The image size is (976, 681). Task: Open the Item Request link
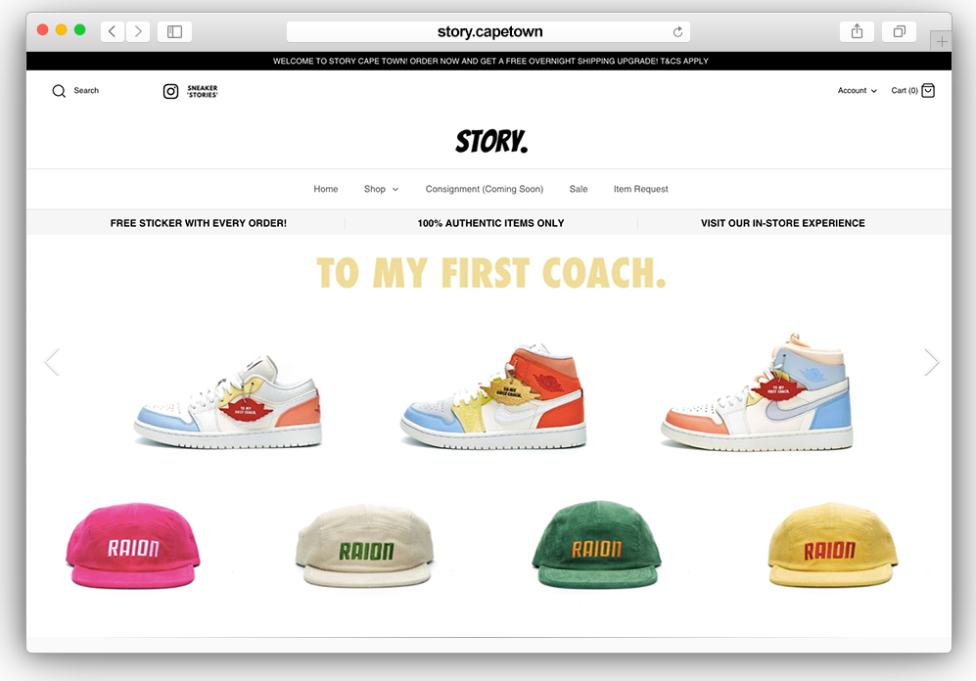point(640,189)
